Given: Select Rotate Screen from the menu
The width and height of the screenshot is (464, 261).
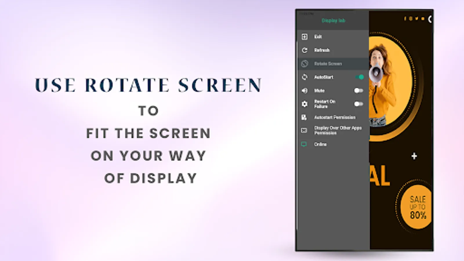Looking at the screenshot, I should [327, 64].
